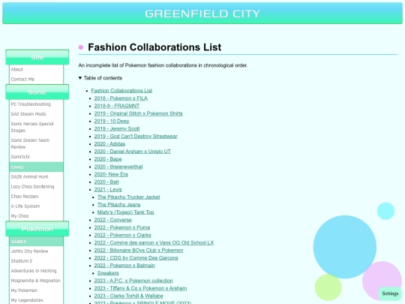Open PC Troubleshooting in sidebar
The image size is (405, 304).
31,104
